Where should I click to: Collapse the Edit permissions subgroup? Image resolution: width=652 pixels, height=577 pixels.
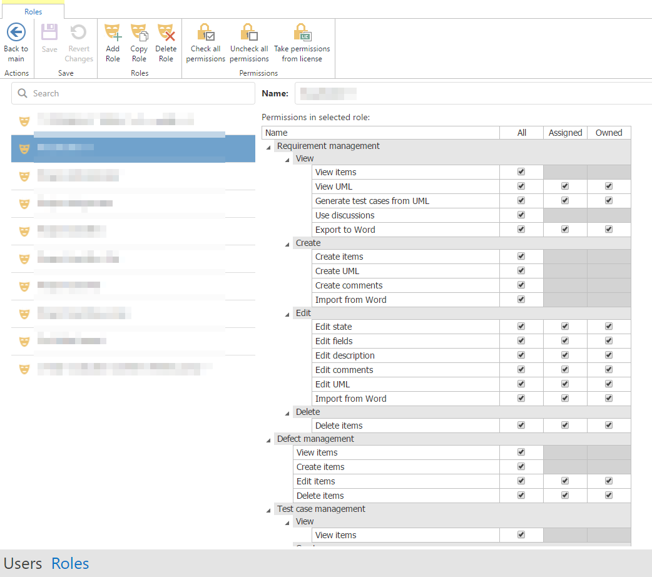288,314
